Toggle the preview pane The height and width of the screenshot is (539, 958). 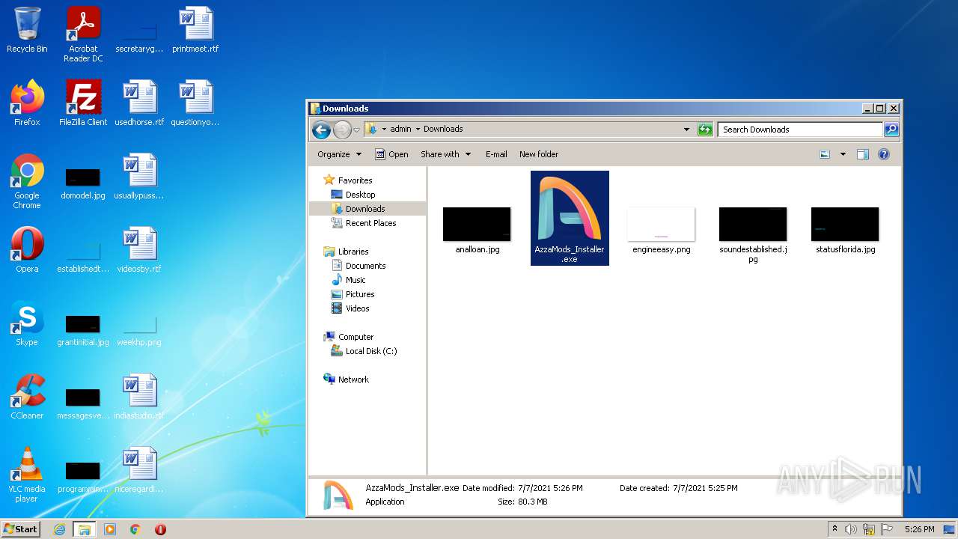pos(862,154)
